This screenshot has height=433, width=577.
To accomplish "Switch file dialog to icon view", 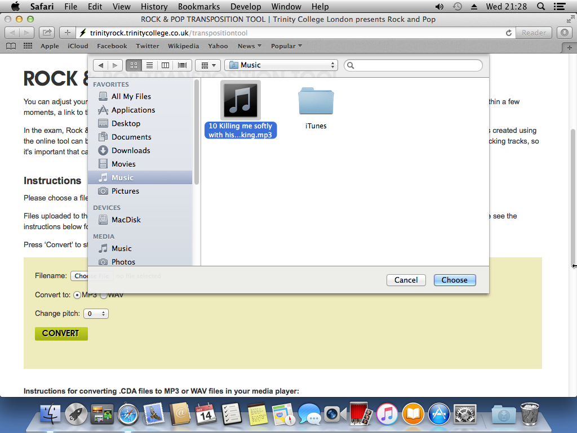I will [x=134, y=65].
